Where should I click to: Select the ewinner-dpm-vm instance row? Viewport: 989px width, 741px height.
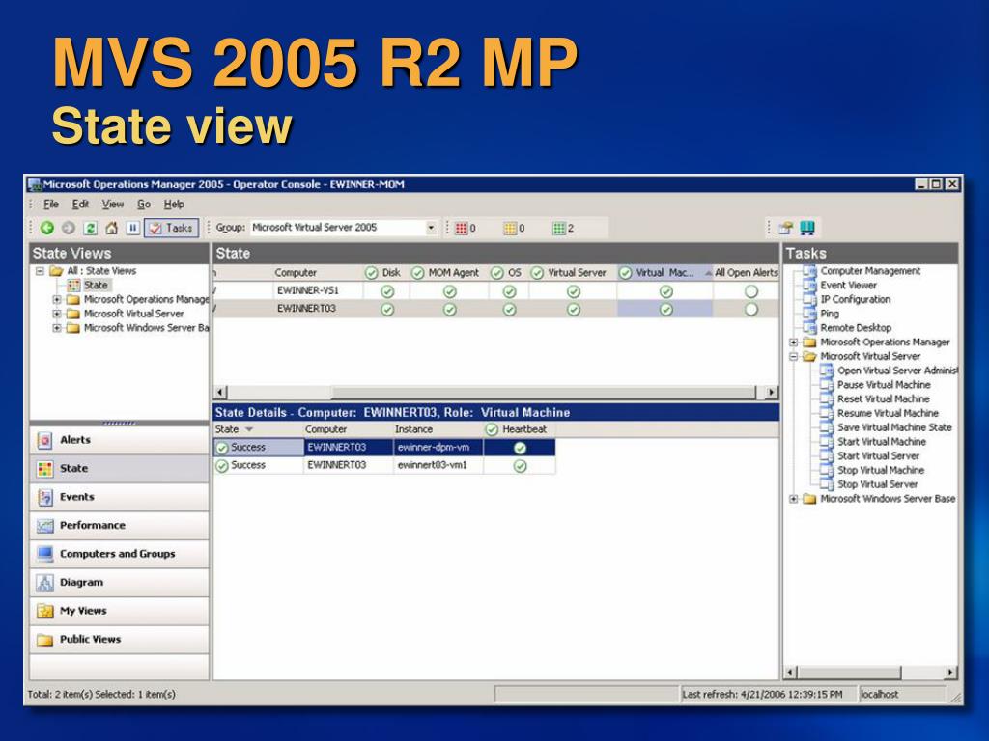point(384,448)
